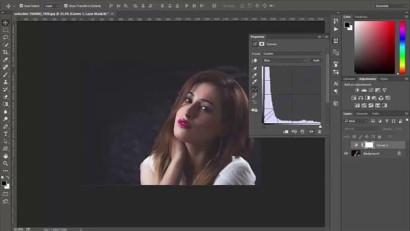Open the Kind filter dropdown
Screen dimensions: 410x231
click(356, 121)
